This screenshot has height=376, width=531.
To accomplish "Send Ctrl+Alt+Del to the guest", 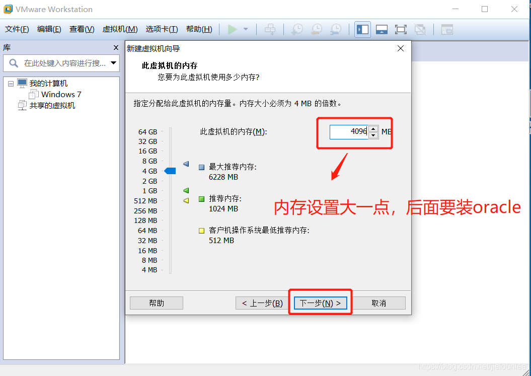I will pyautogui.click(x=270, y=29).
